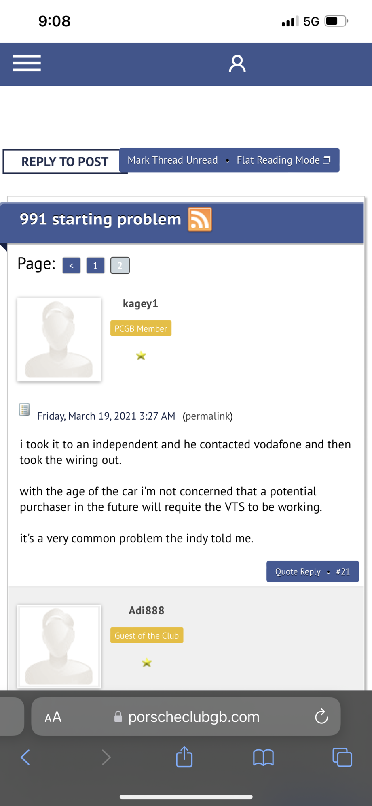Image resolution: width=372 pixels, height=806 pixels.
Task: Toggle Flat Reading Mode
Action: 283,160
